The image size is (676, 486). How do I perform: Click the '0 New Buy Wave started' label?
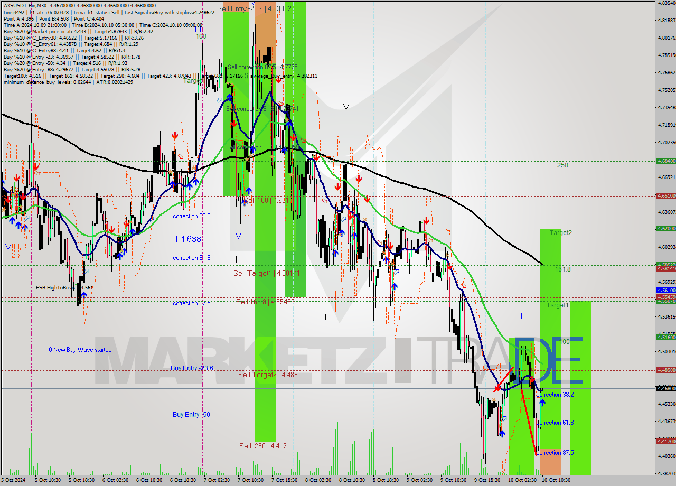[80, 350]
